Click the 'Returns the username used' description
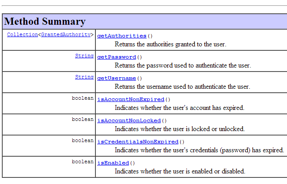Image resolution: width=287 pixels, height=184 pixels. click(182, 86)
